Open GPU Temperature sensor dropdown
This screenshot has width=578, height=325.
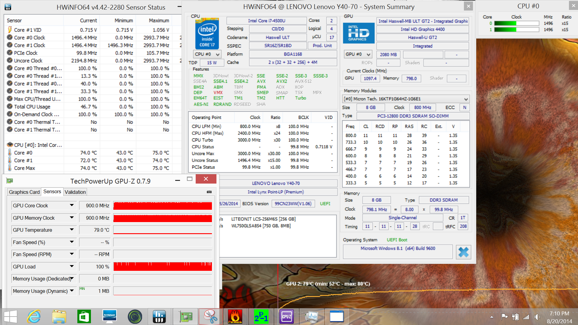coord(72,230)
